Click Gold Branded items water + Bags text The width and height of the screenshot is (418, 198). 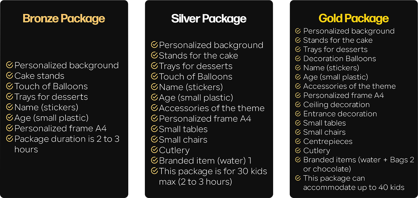coord(359,160)
